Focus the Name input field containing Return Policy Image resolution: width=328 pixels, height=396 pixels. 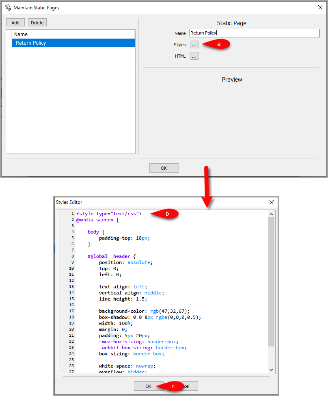point(255,33)
